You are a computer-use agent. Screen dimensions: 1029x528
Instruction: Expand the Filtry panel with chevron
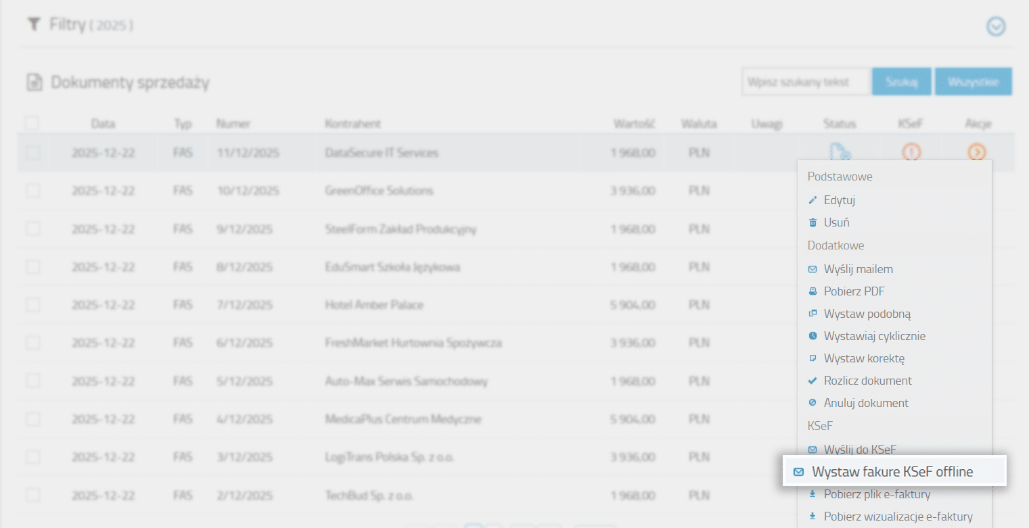pyautogui.click(x=996, y=26)
